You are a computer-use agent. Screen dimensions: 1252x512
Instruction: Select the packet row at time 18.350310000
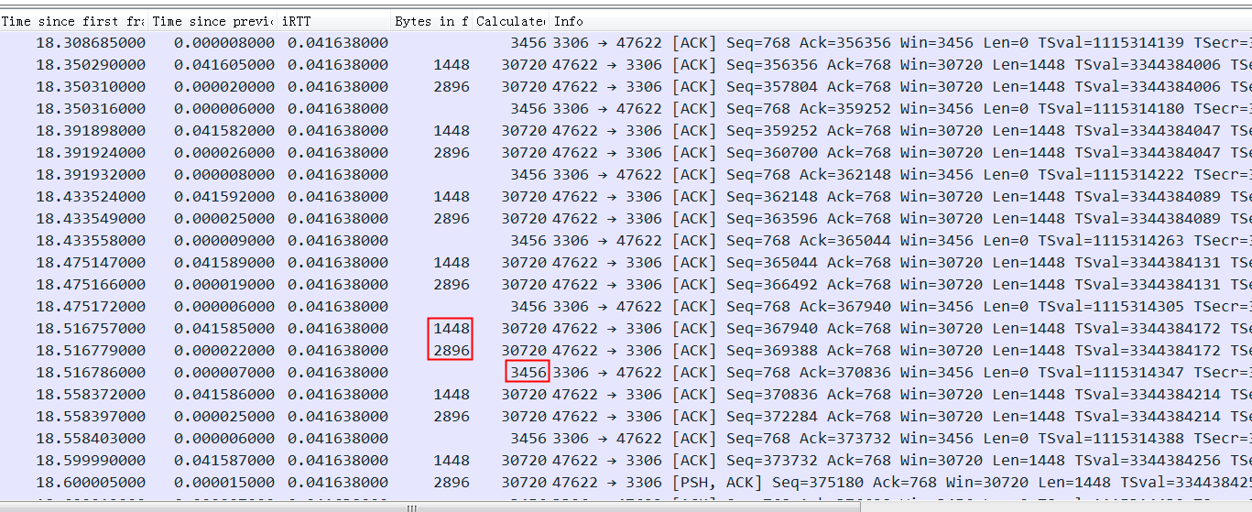626,87
